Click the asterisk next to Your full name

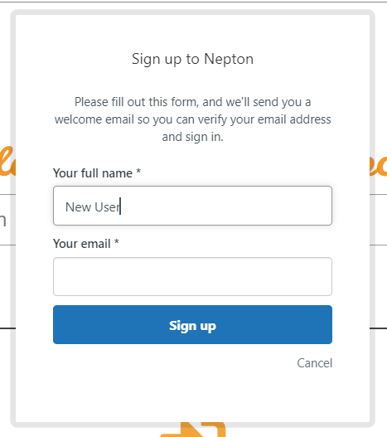[138, 171]
